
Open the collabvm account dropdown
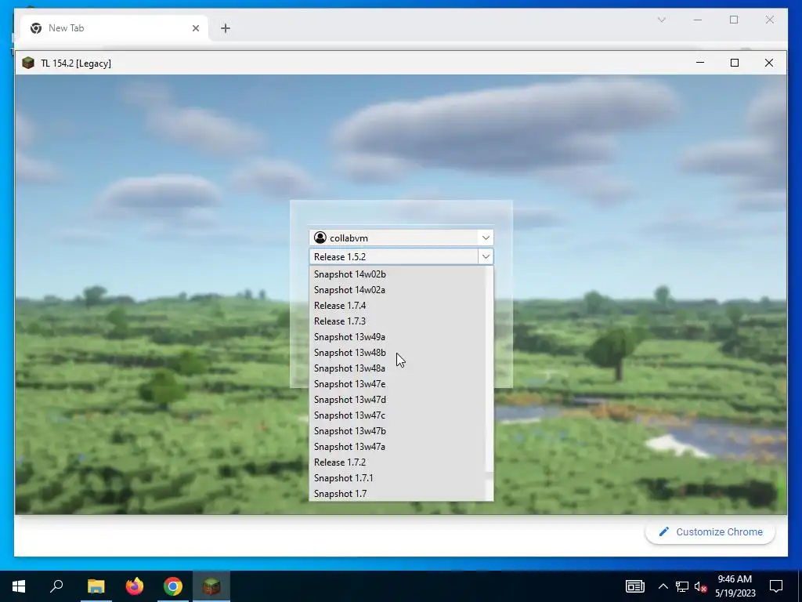click(486, 238)
